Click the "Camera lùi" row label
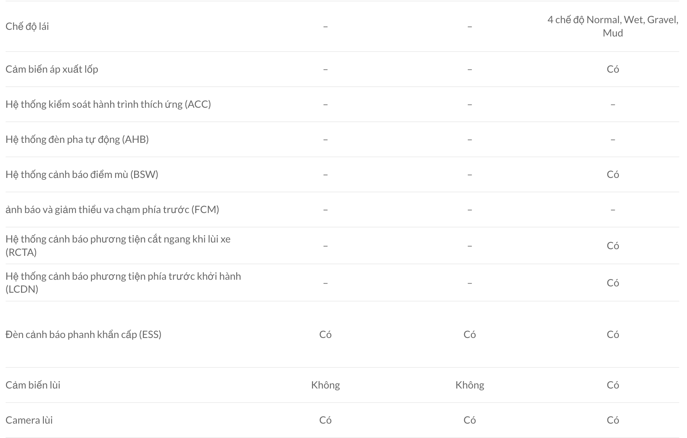 (x=29, y=420)
